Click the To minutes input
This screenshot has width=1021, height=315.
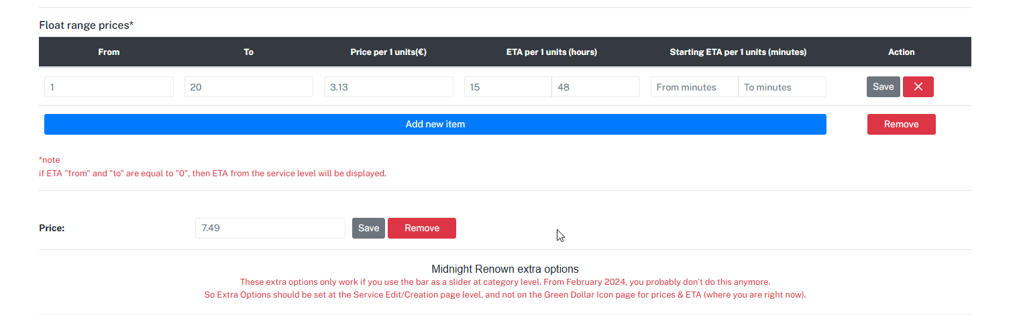(782, 87)
